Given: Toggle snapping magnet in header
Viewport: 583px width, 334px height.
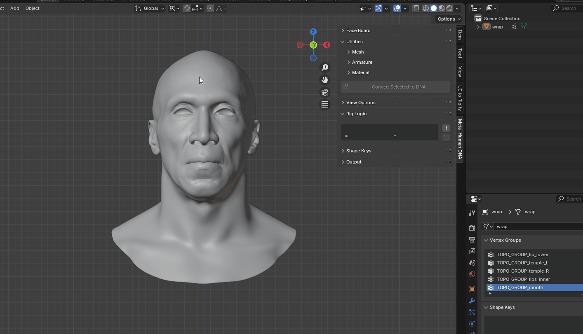Looking at the screenshot, I should pyautogui.click(x=187, y=8).
